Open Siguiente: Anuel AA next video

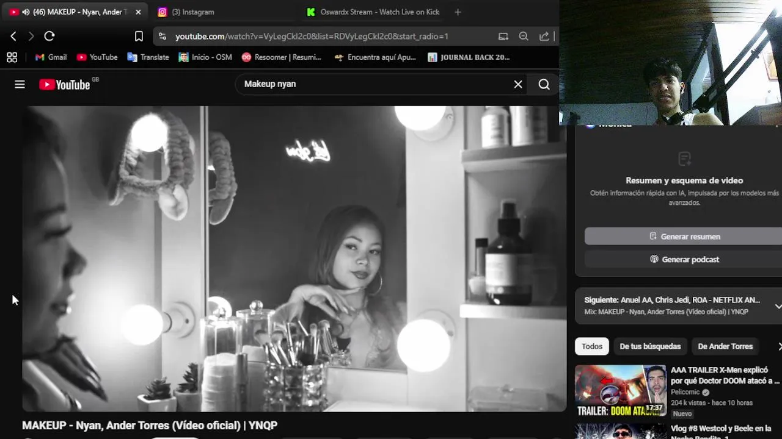coord(672,300)
